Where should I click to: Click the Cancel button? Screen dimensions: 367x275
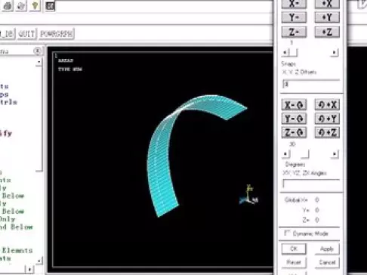tap(327, 262)
